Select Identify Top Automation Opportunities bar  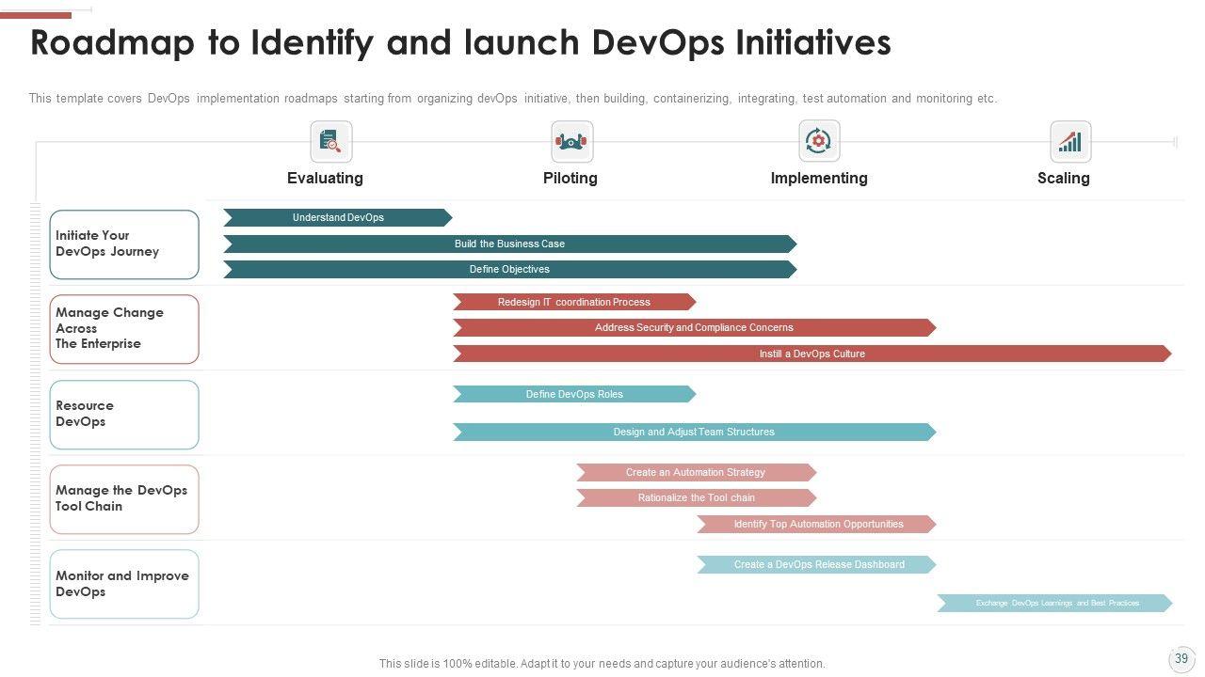(x=817, y=525)
